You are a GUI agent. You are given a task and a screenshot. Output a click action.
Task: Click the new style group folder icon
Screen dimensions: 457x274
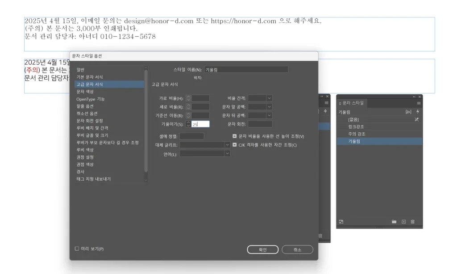(394, 222)
